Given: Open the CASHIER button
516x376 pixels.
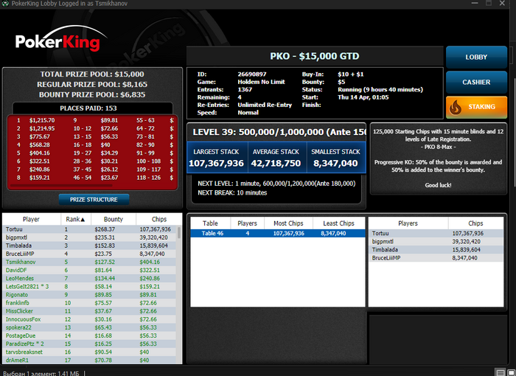Looking at the screenshot, I should 476,83.
